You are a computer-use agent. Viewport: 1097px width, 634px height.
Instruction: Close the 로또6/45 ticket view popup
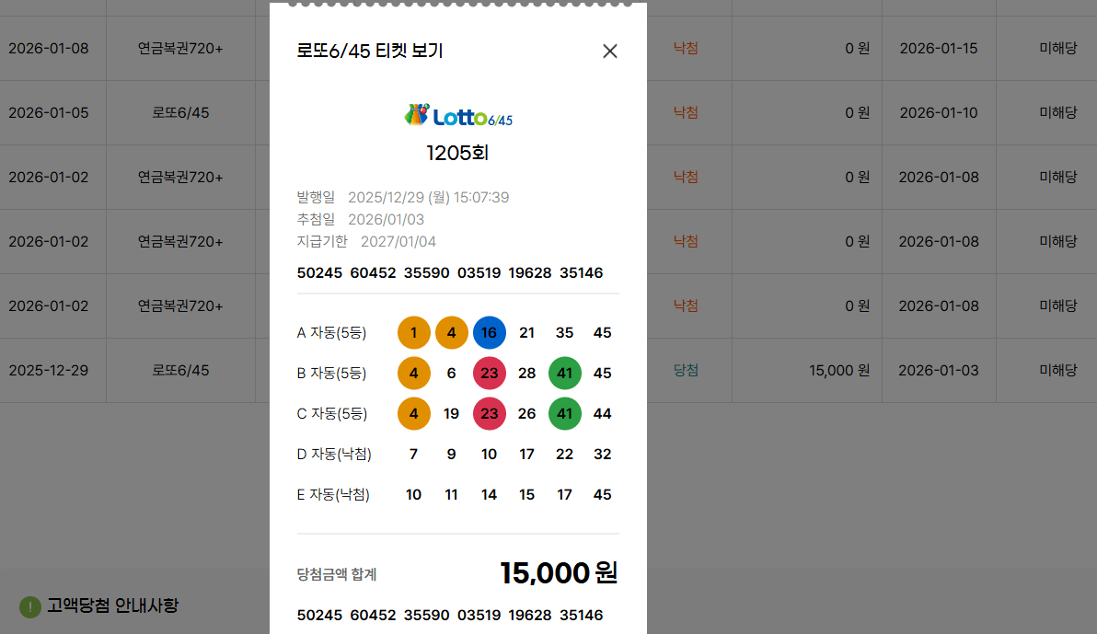pos(609,52)
